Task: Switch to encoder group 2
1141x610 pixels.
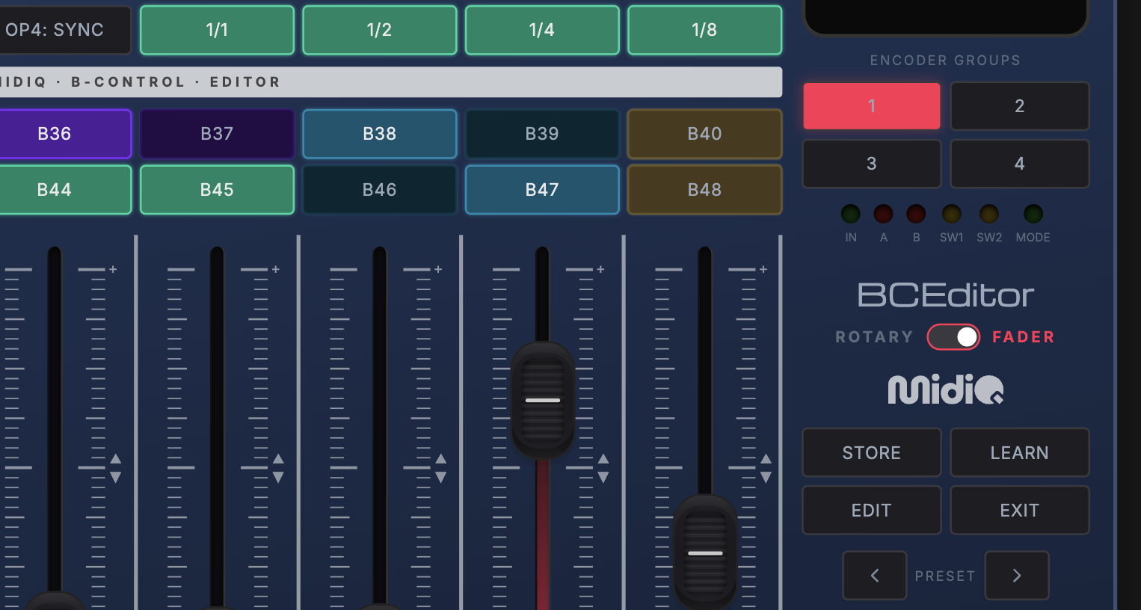Action: click(1020, 106)
